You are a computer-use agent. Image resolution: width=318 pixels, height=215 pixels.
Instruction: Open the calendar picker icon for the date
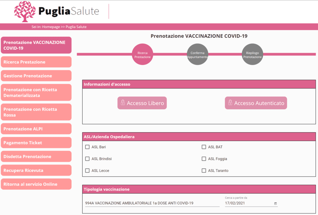(x=275, y=203)
